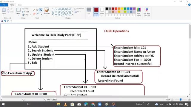Choose the Curve shape
The width and height of the screenshot is (191, 107).
coord(56,9)
